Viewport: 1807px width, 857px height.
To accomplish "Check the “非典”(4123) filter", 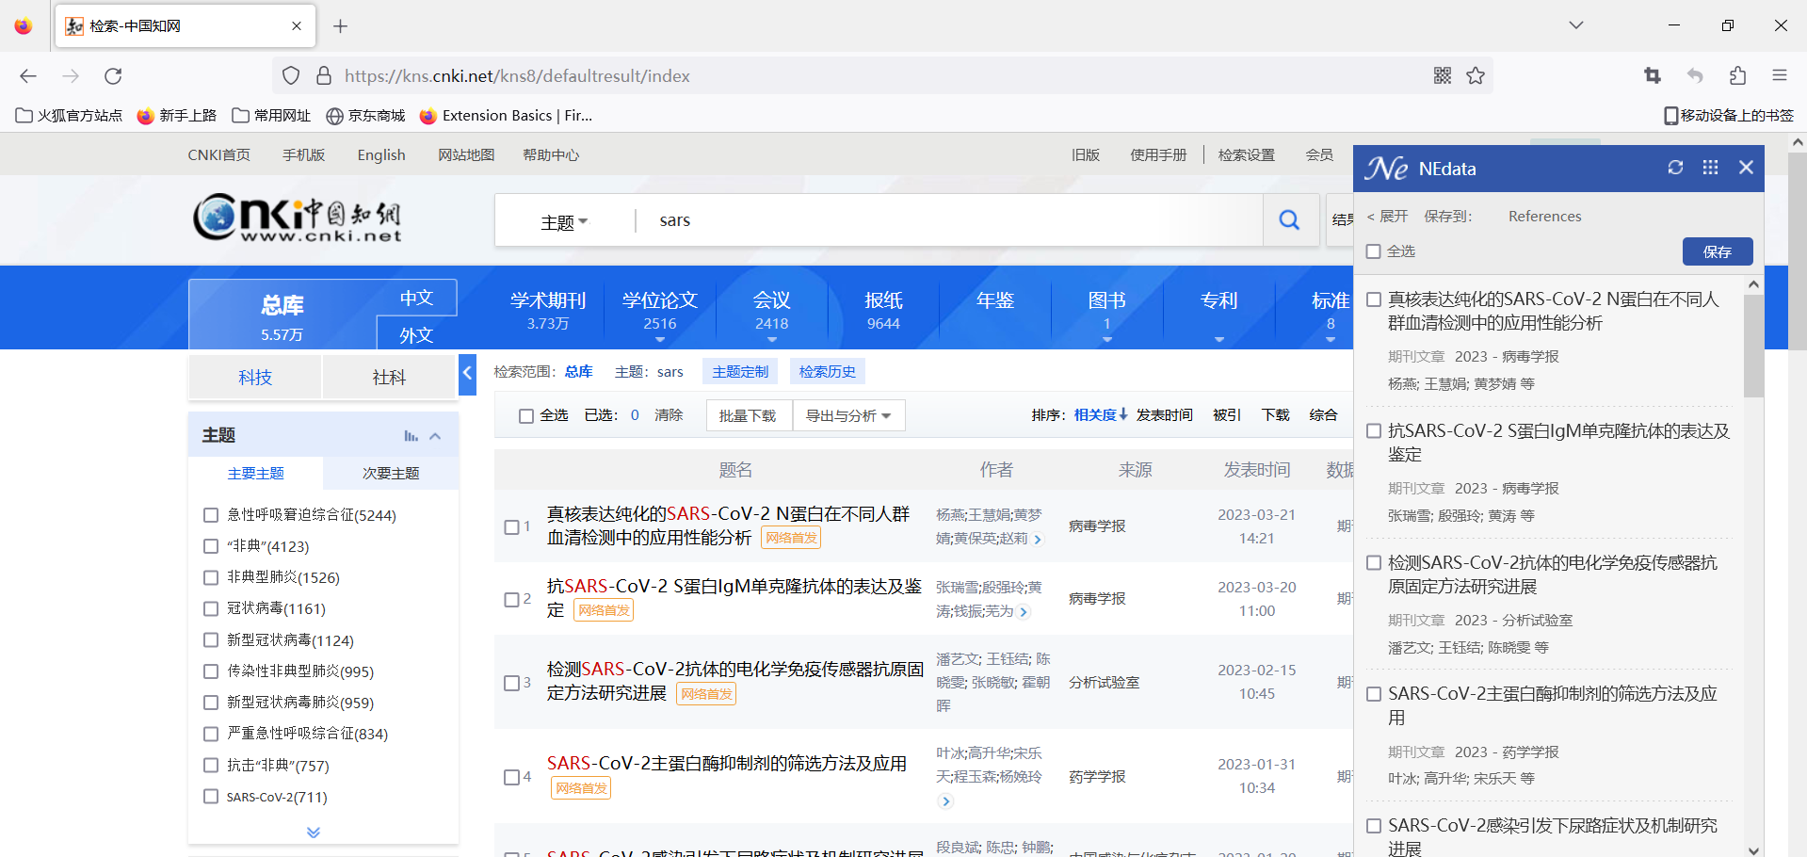I will tap(211, 546).
